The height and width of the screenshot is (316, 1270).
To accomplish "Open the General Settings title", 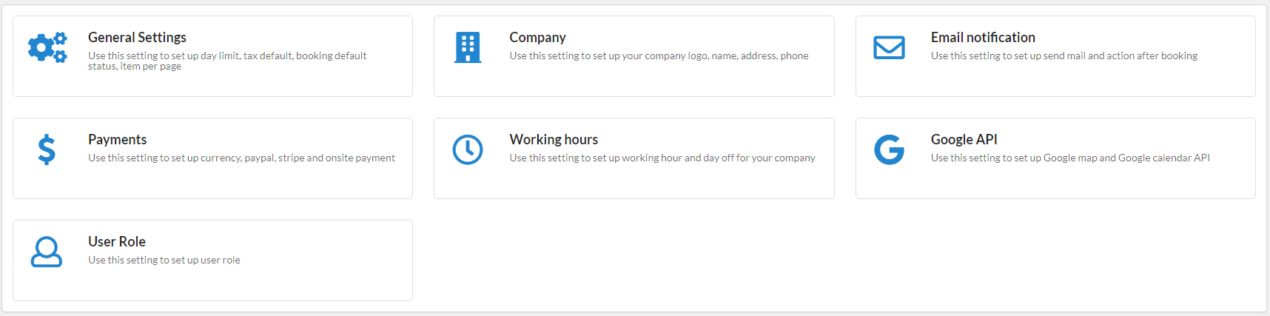I will click(x=137, y=37).
